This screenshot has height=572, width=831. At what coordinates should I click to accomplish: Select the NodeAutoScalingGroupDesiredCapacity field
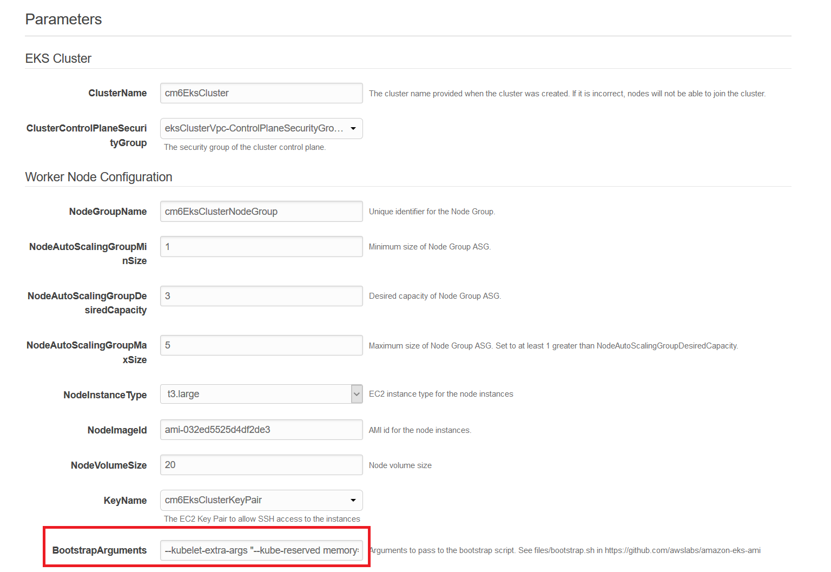click(261, 295)
